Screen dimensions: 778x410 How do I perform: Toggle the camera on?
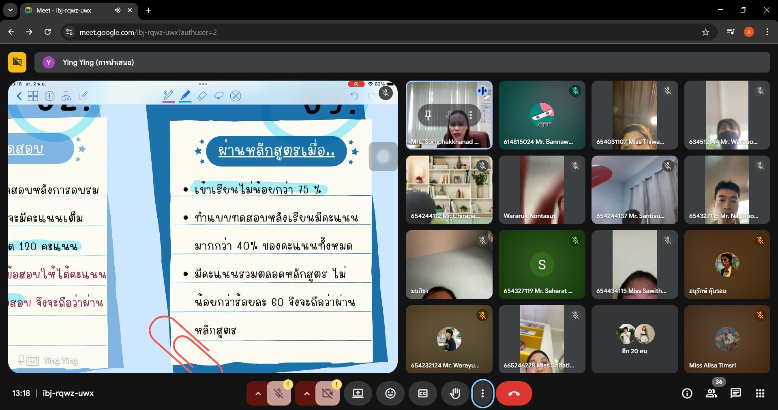click(x=327, y=393)
